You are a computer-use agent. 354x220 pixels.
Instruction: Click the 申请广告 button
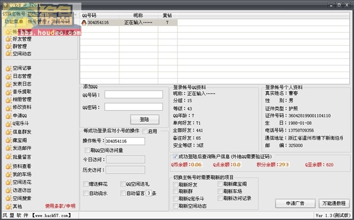[295, 203]
